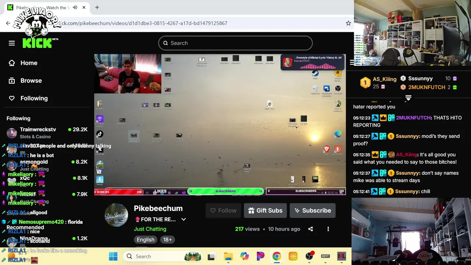
Task: Click the Pikebeechum channel name
Action: tap(158, 208)
